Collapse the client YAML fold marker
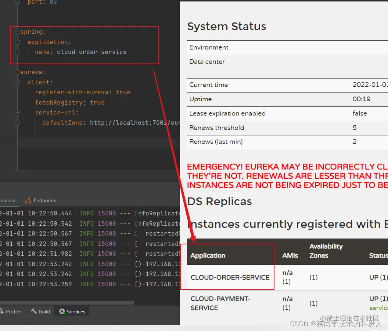 coord(18,83)
